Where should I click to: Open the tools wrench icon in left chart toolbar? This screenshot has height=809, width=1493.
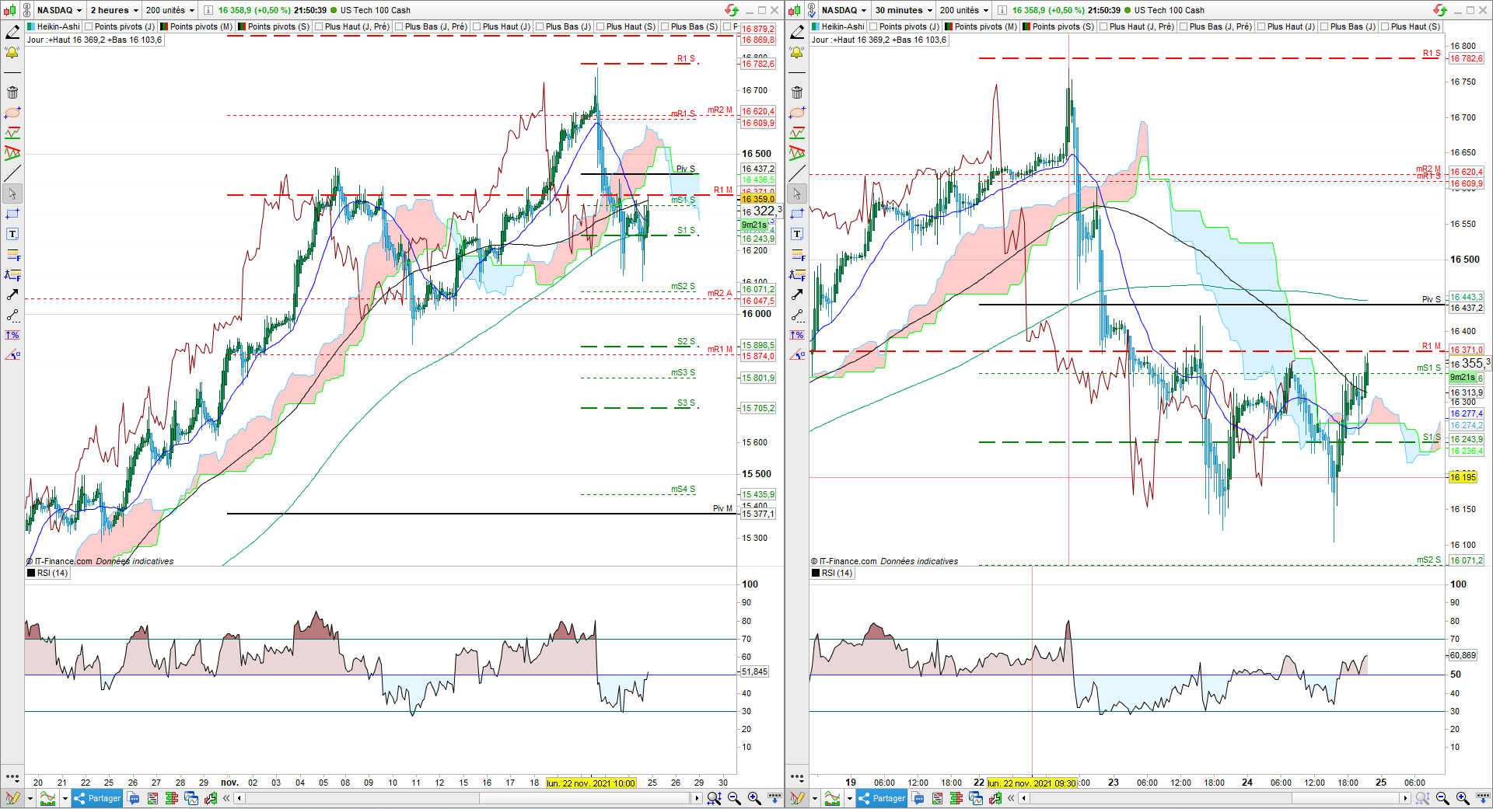tap(210, 798)
